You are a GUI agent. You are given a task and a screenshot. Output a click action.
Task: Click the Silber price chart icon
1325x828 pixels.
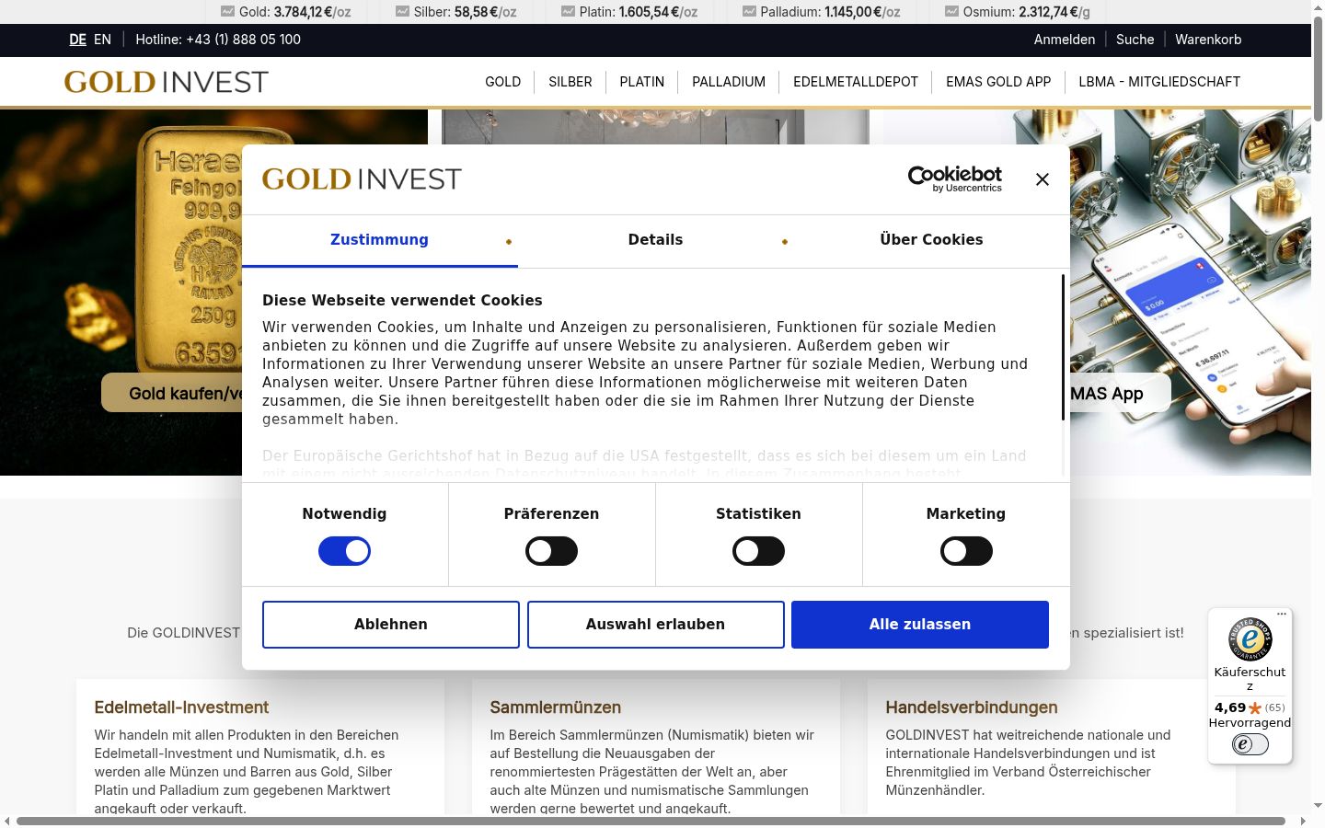[402, 12]
